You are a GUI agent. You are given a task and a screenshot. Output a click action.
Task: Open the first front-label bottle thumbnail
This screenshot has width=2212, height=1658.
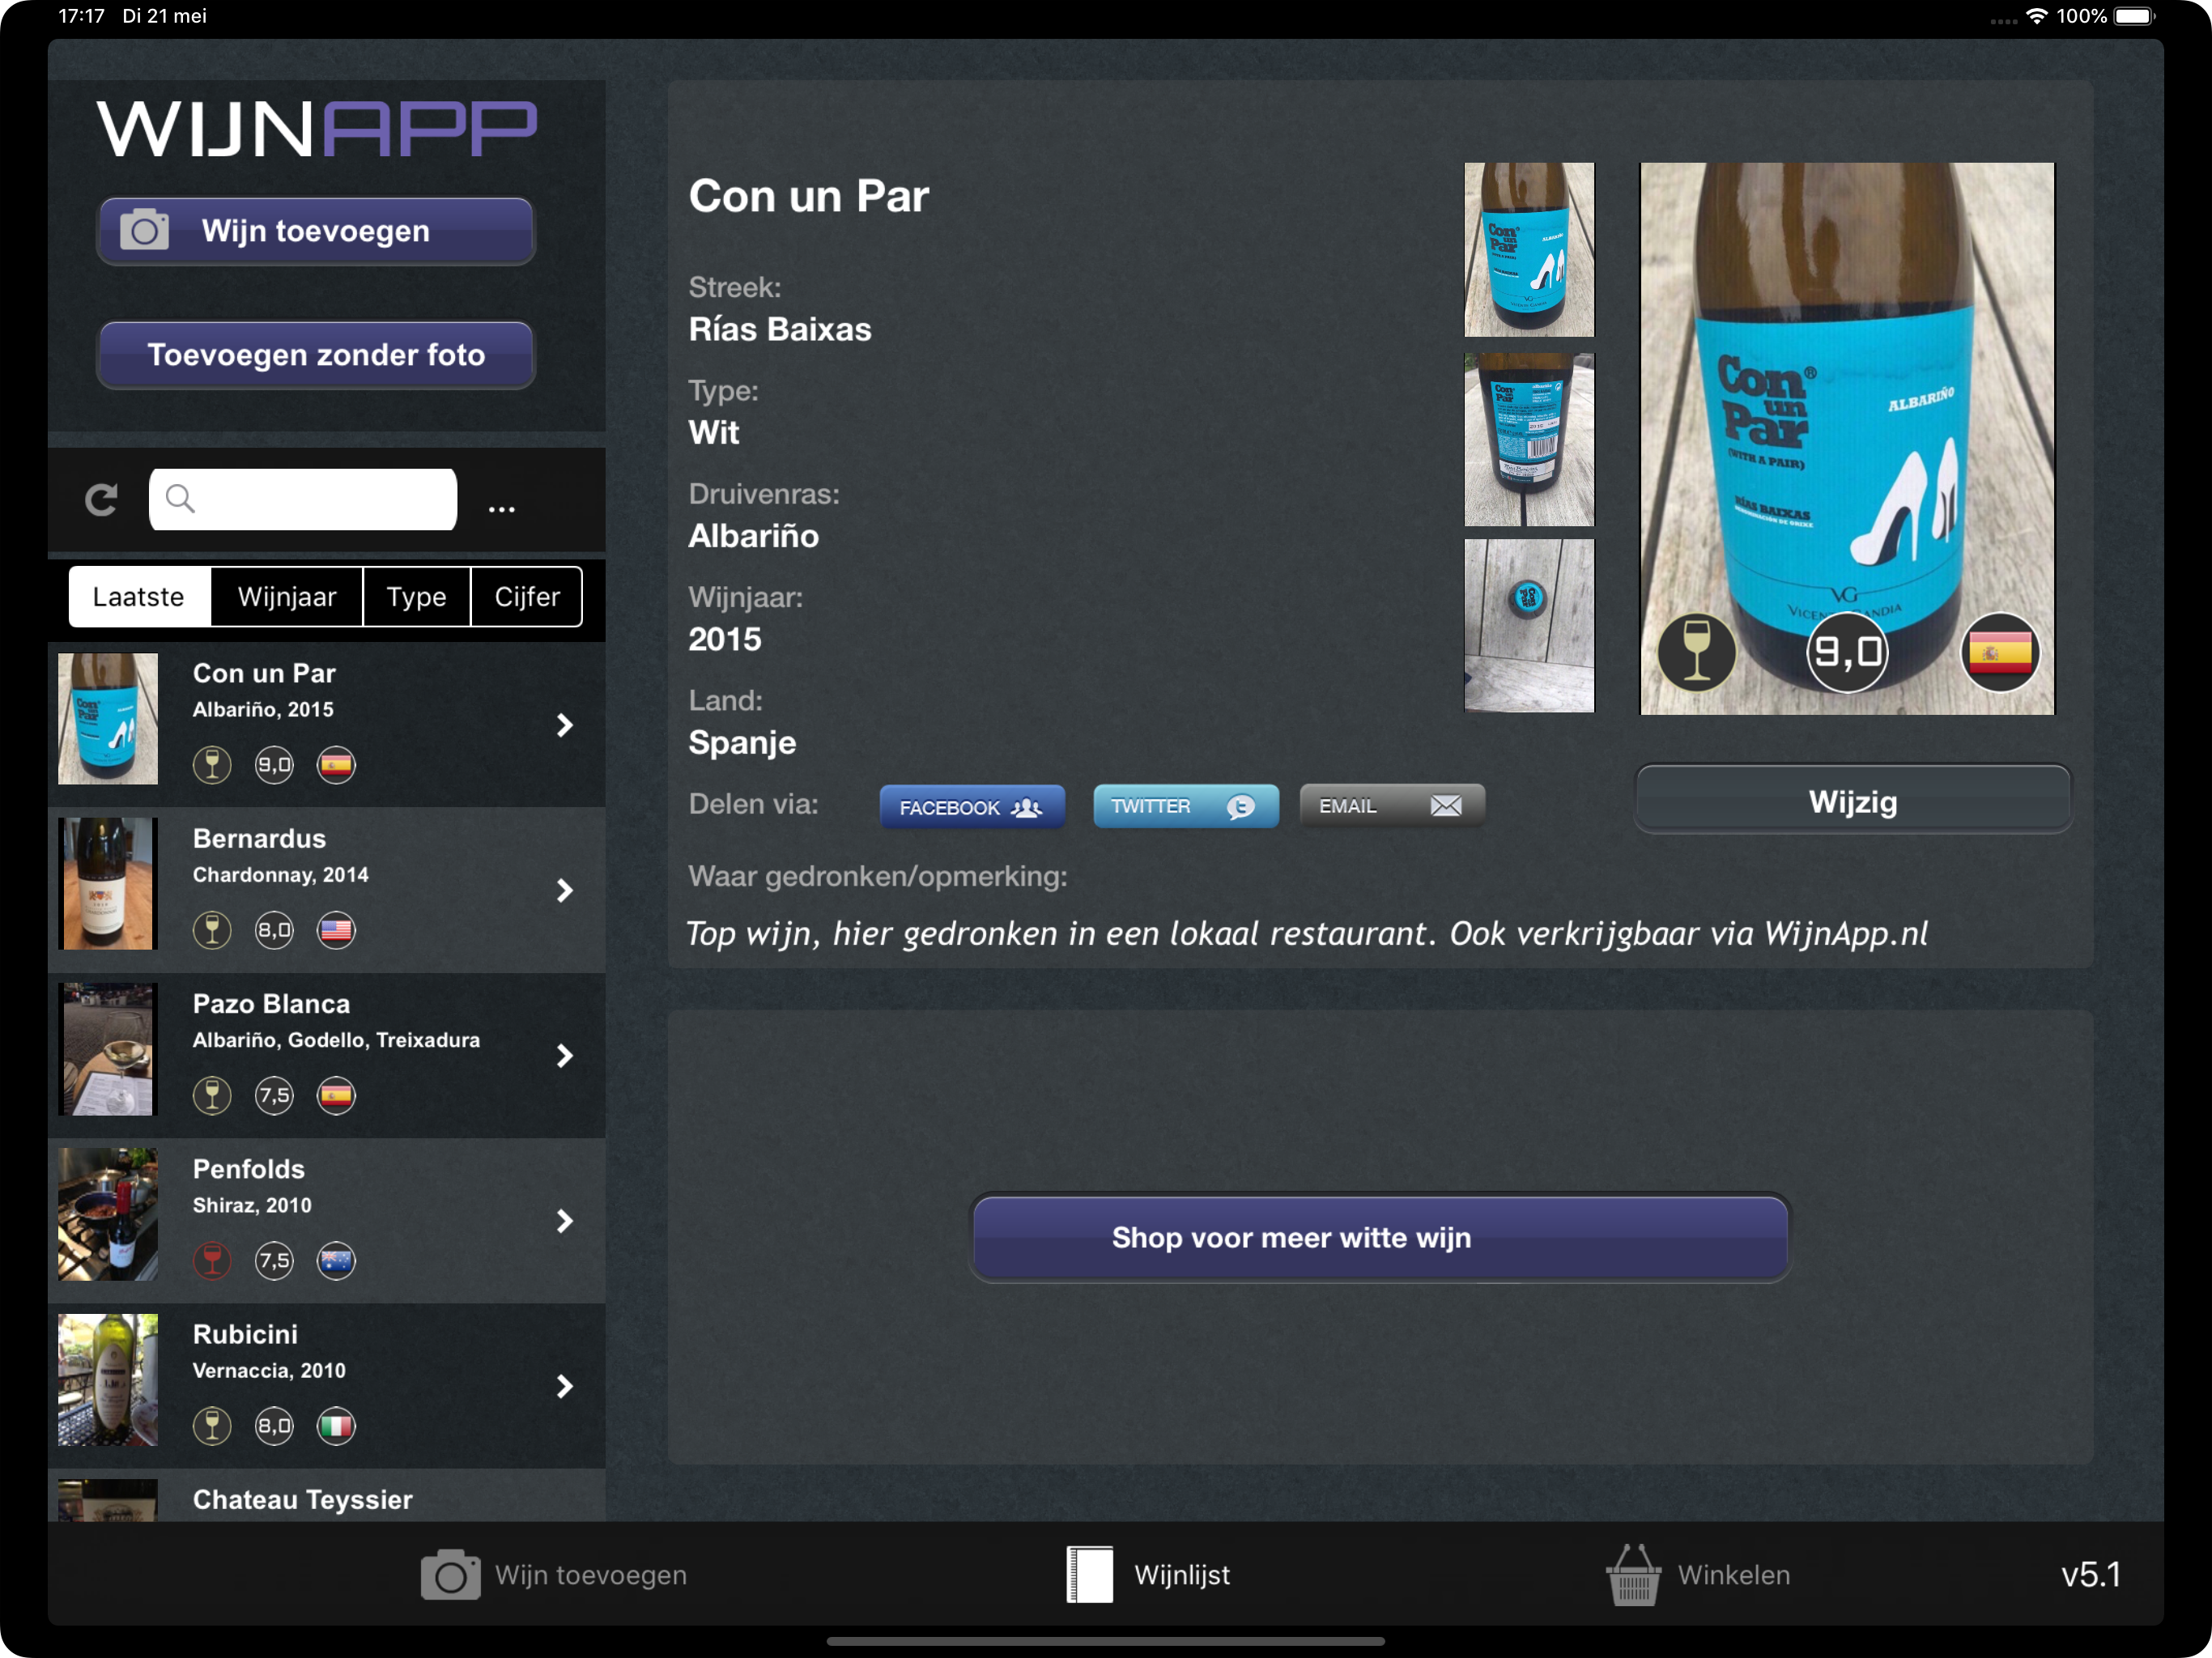tap(1529, 250)
